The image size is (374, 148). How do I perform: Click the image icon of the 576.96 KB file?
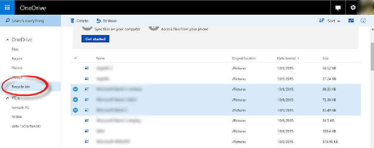tap(87, 141)
